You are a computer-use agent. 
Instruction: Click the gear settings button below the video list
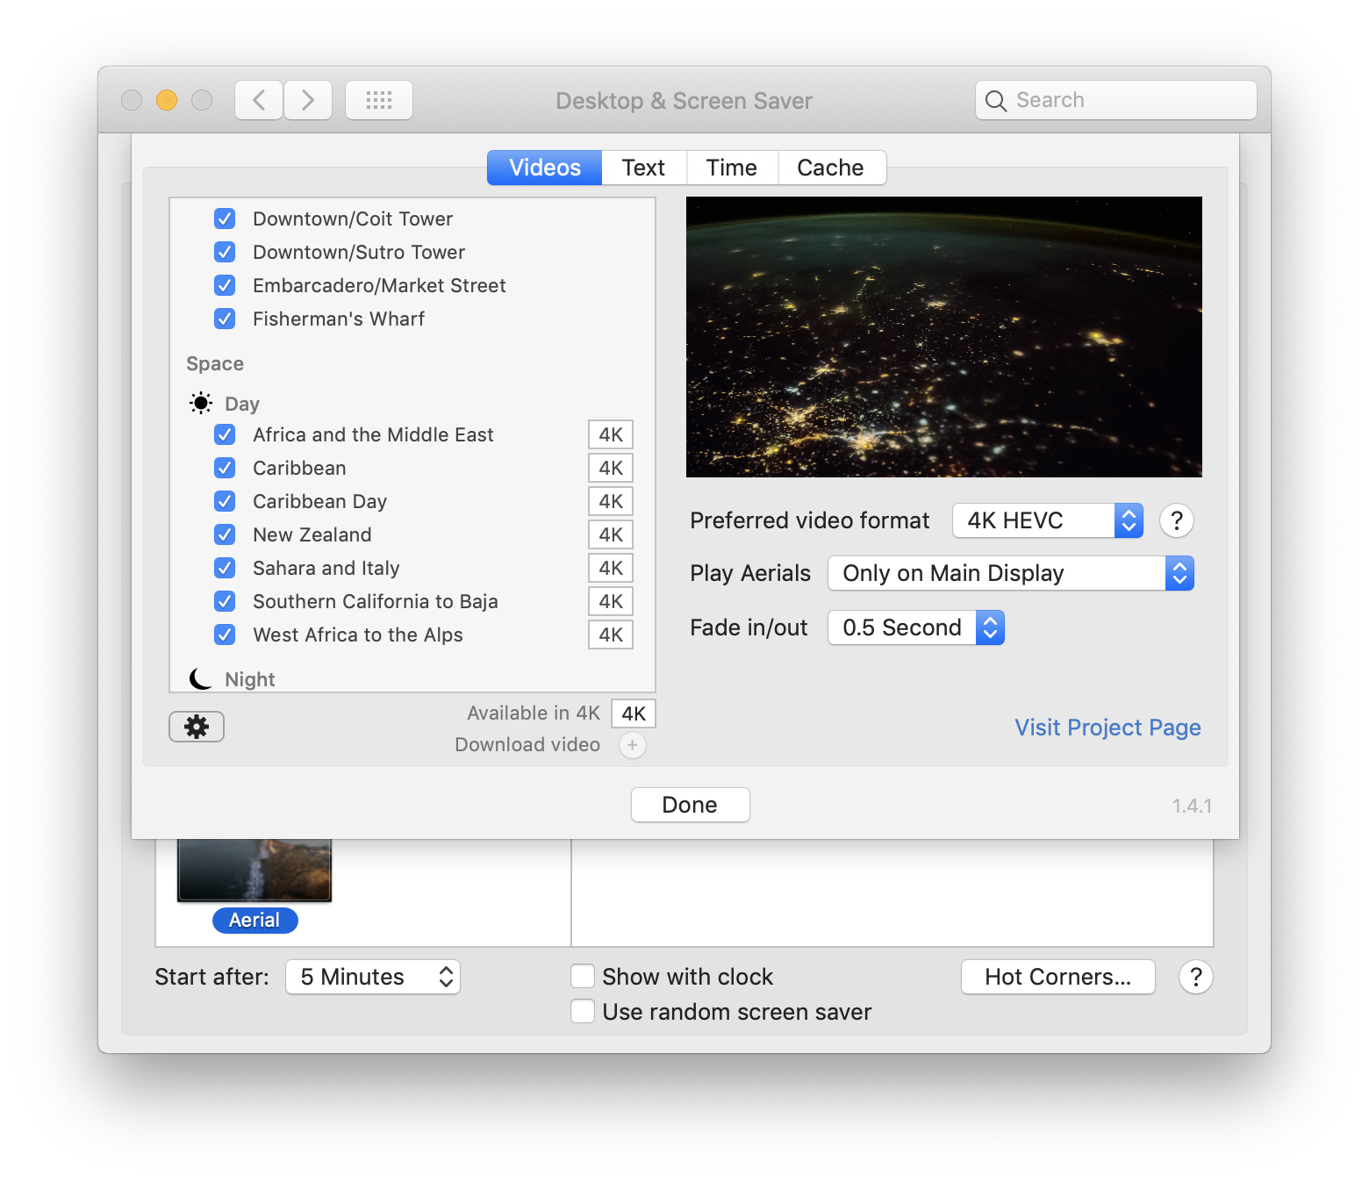(x=197, y=727)
